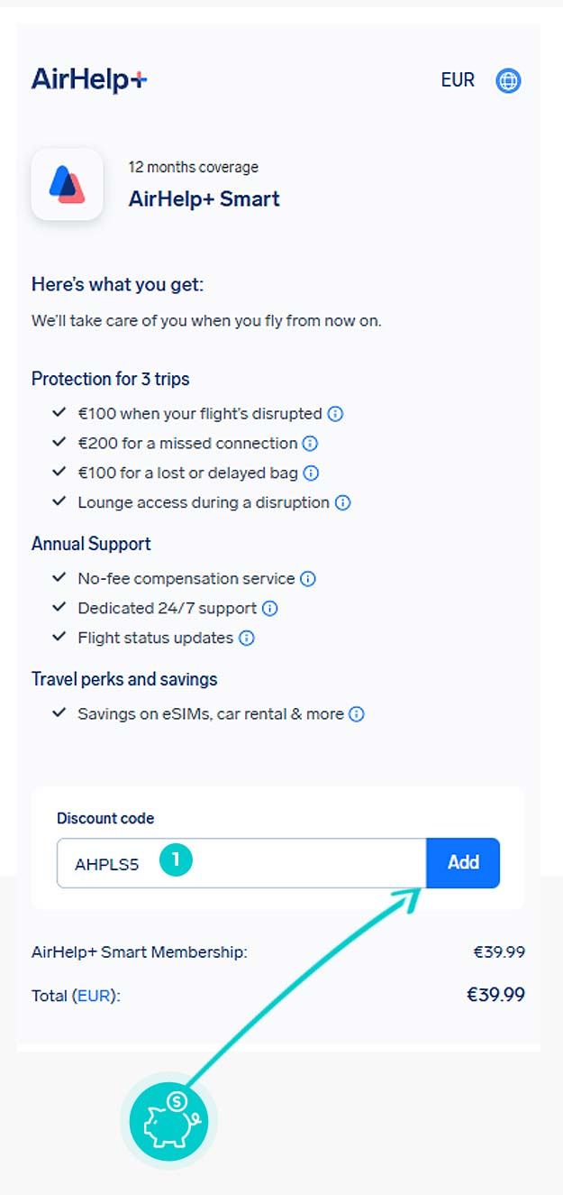The height and width of the screenshot is (1195, 563).
Task: Show info for dedicated 24/7 support
Action: click(x=269, y=609)
